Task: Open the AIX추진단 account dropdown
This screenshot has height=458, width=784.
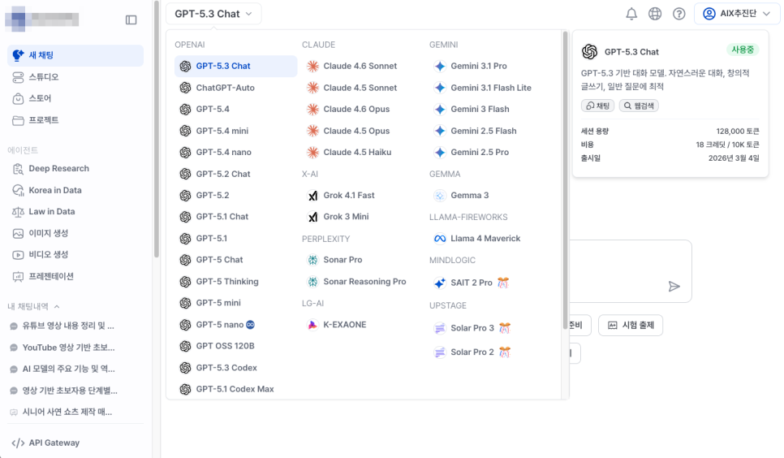Action: coord(737,14)
